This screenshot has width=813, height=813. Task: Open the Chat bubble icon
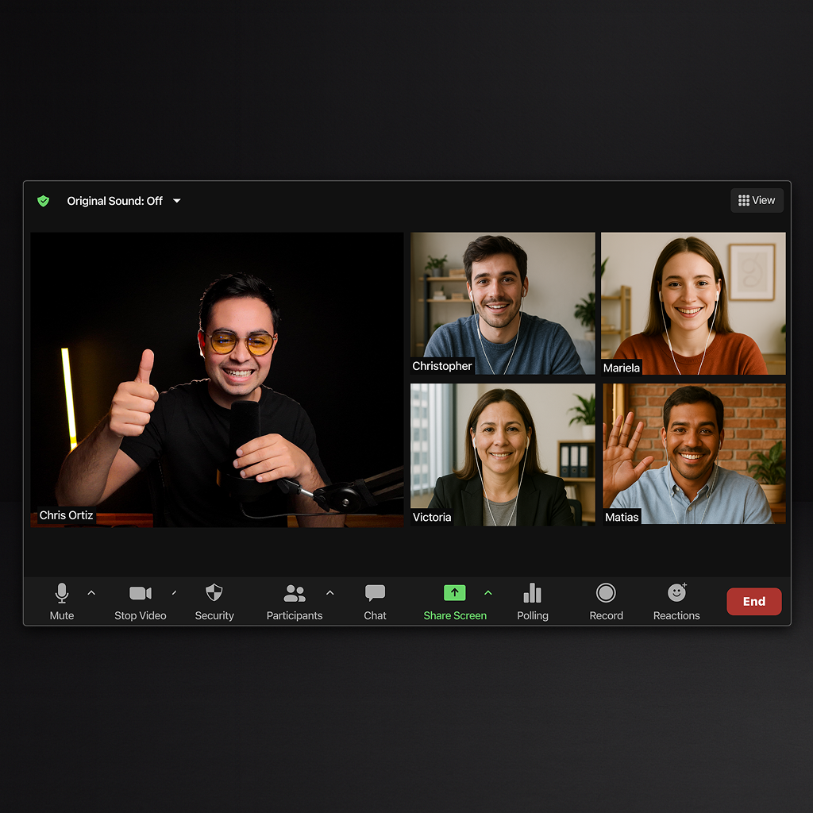(375, 593)
